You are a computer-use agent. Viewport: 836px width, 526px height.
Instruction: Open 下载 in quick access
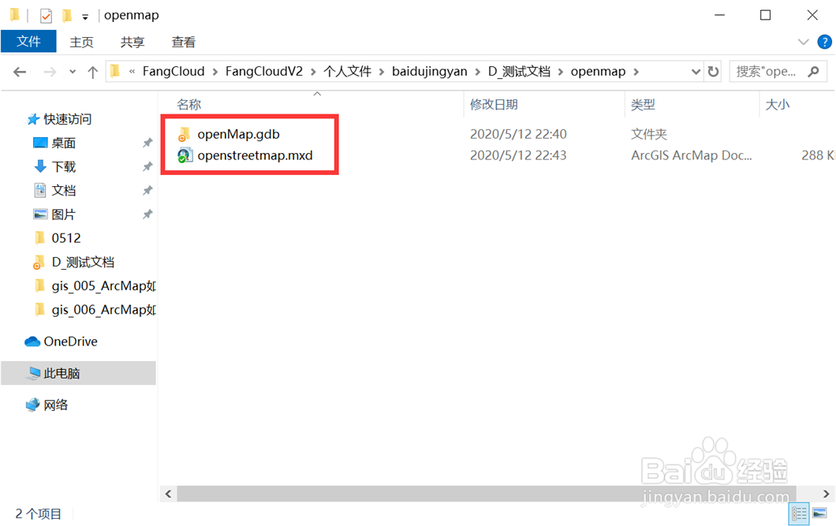click(63, 167)
